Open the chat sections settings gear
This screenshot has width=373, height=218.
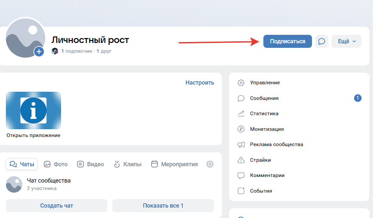[x=210, y=164]
